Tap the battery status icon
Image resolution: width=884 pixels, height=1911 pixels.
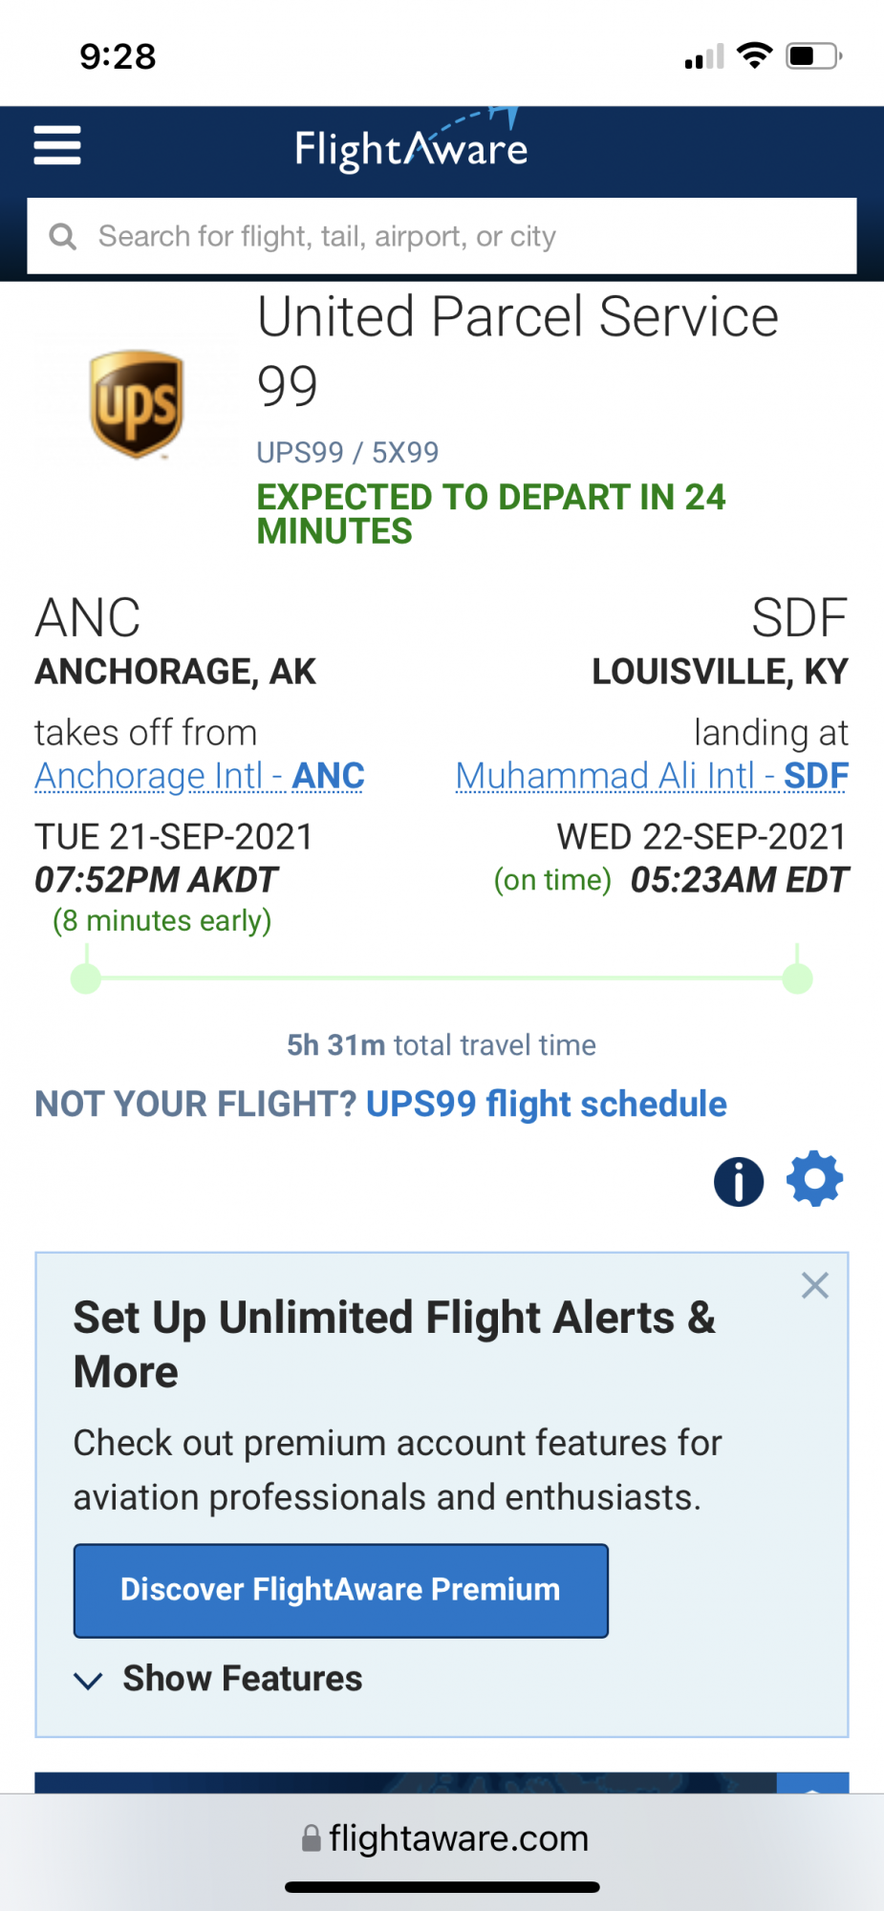tap(813, 56)
